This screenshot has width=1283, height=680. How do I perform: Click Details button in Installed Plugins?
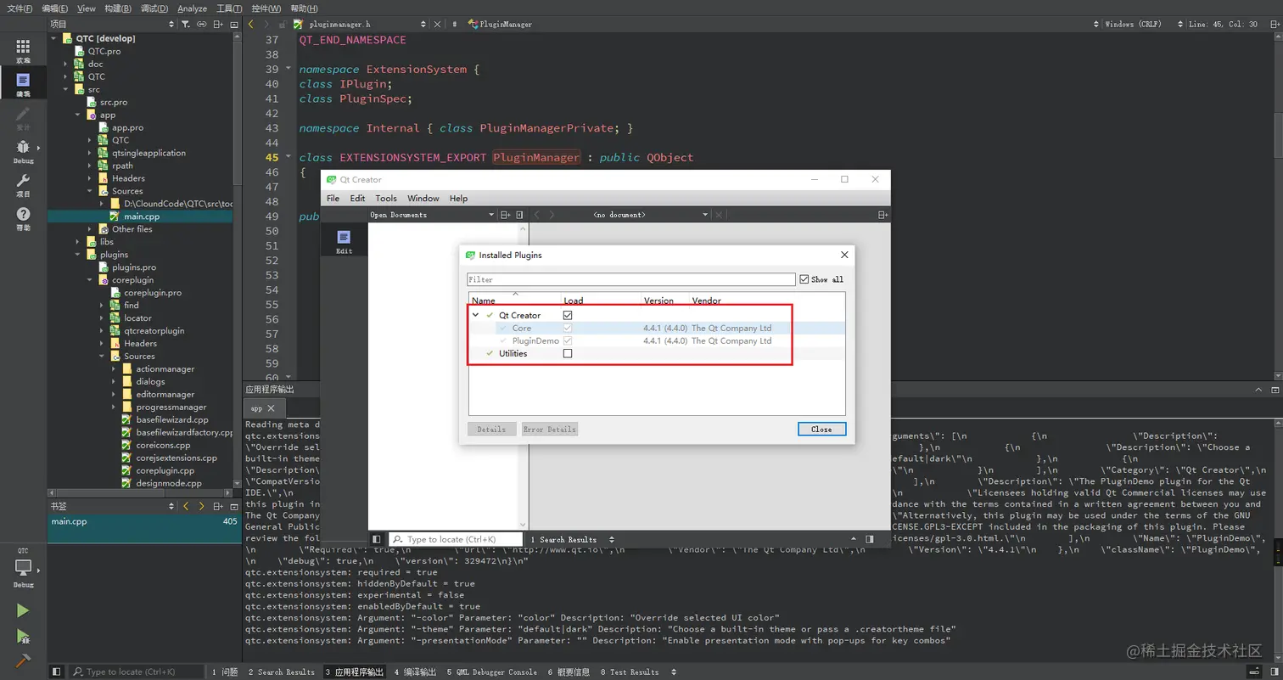[491, 429]
